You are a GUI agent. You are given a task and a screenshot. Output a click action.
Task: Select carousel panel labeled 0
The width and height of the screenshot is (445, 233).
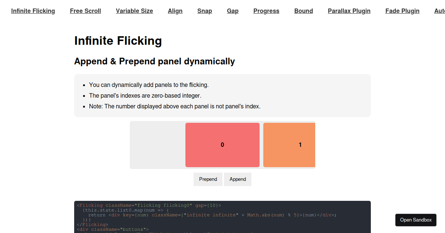pyautogui.click(x=222, y=145)
